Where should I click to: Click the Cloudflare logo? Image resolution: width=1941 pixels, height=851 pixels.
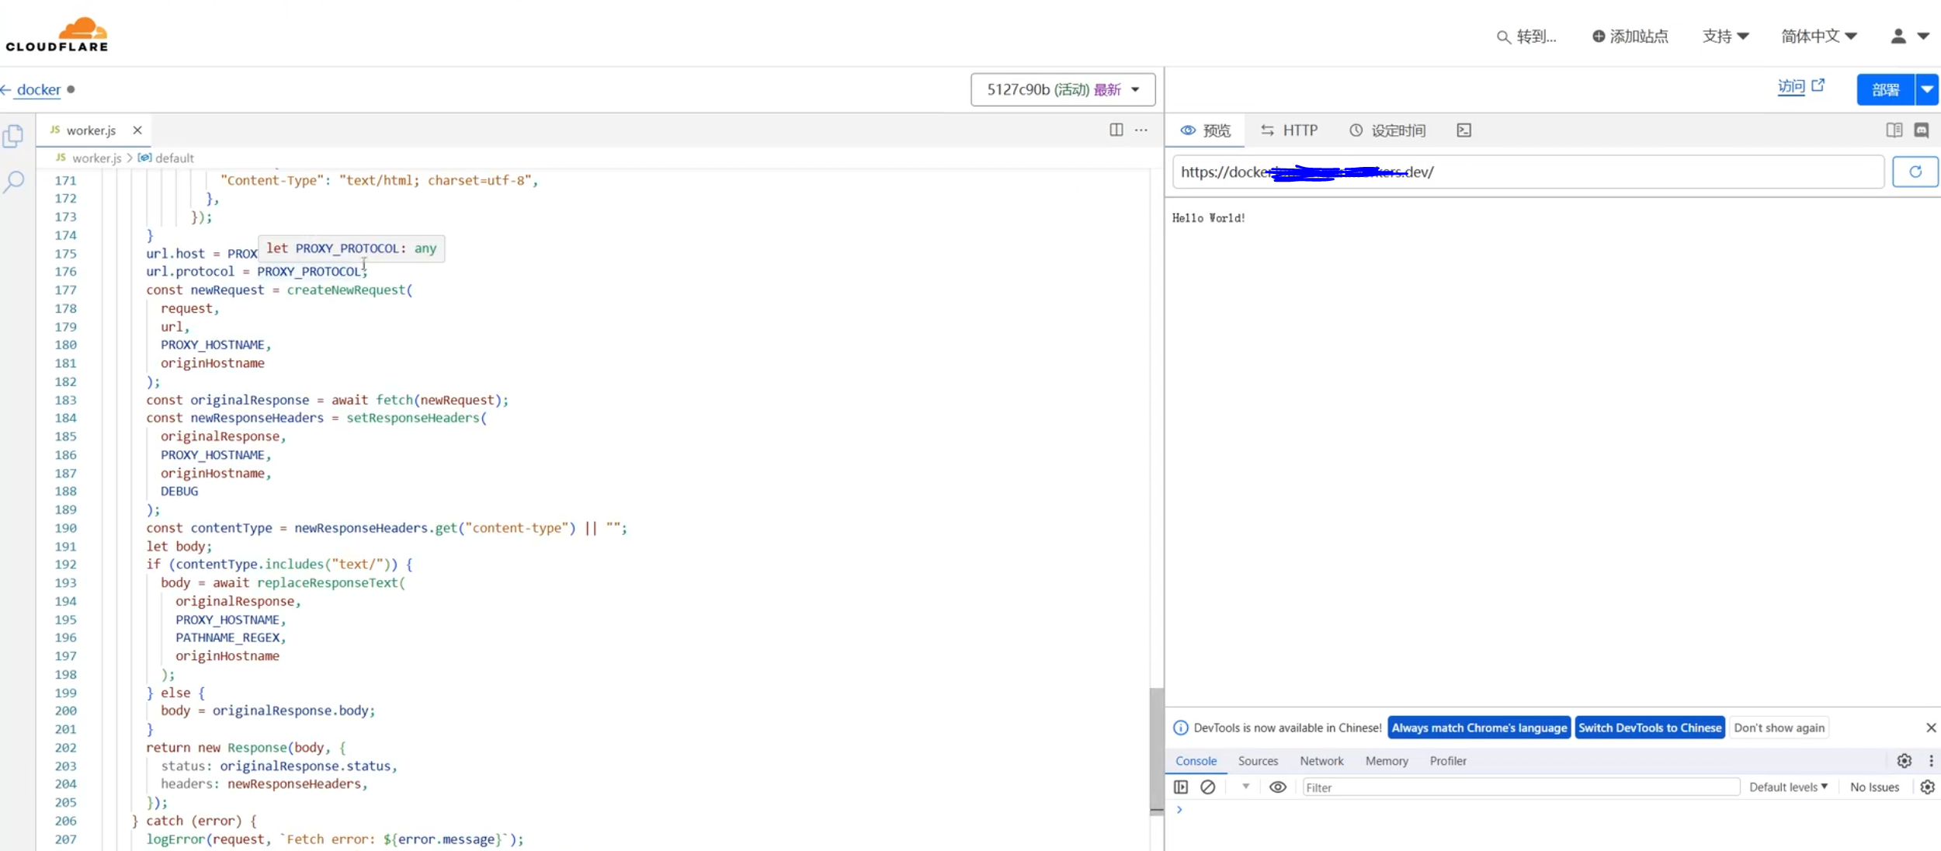[57, 35]
